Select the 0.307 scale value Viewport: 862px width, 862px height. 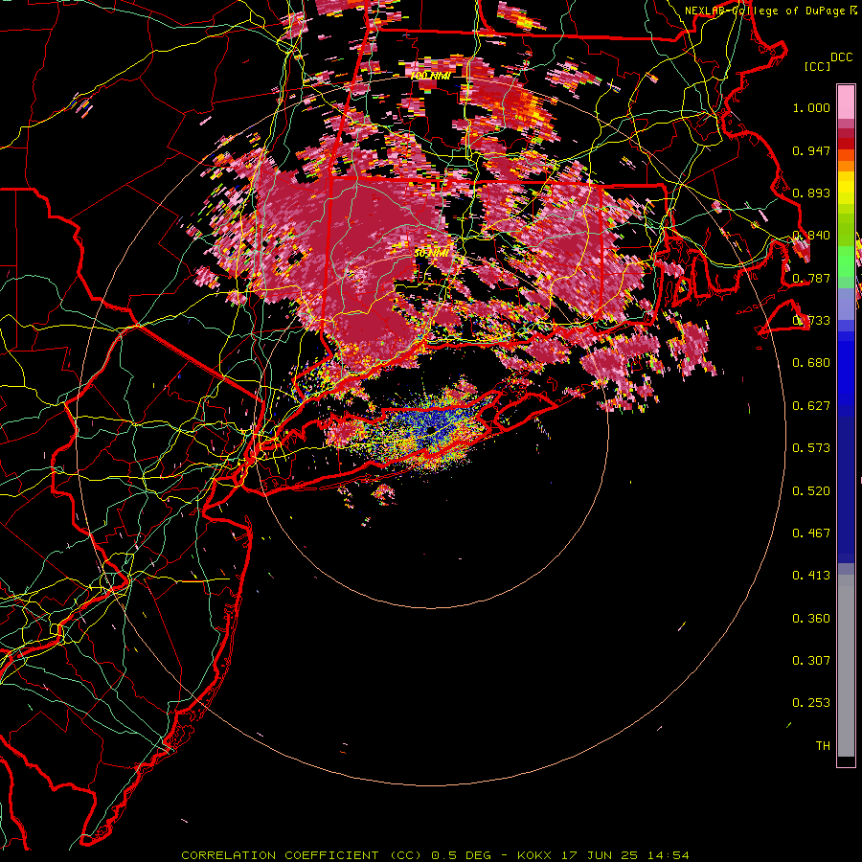811,661
